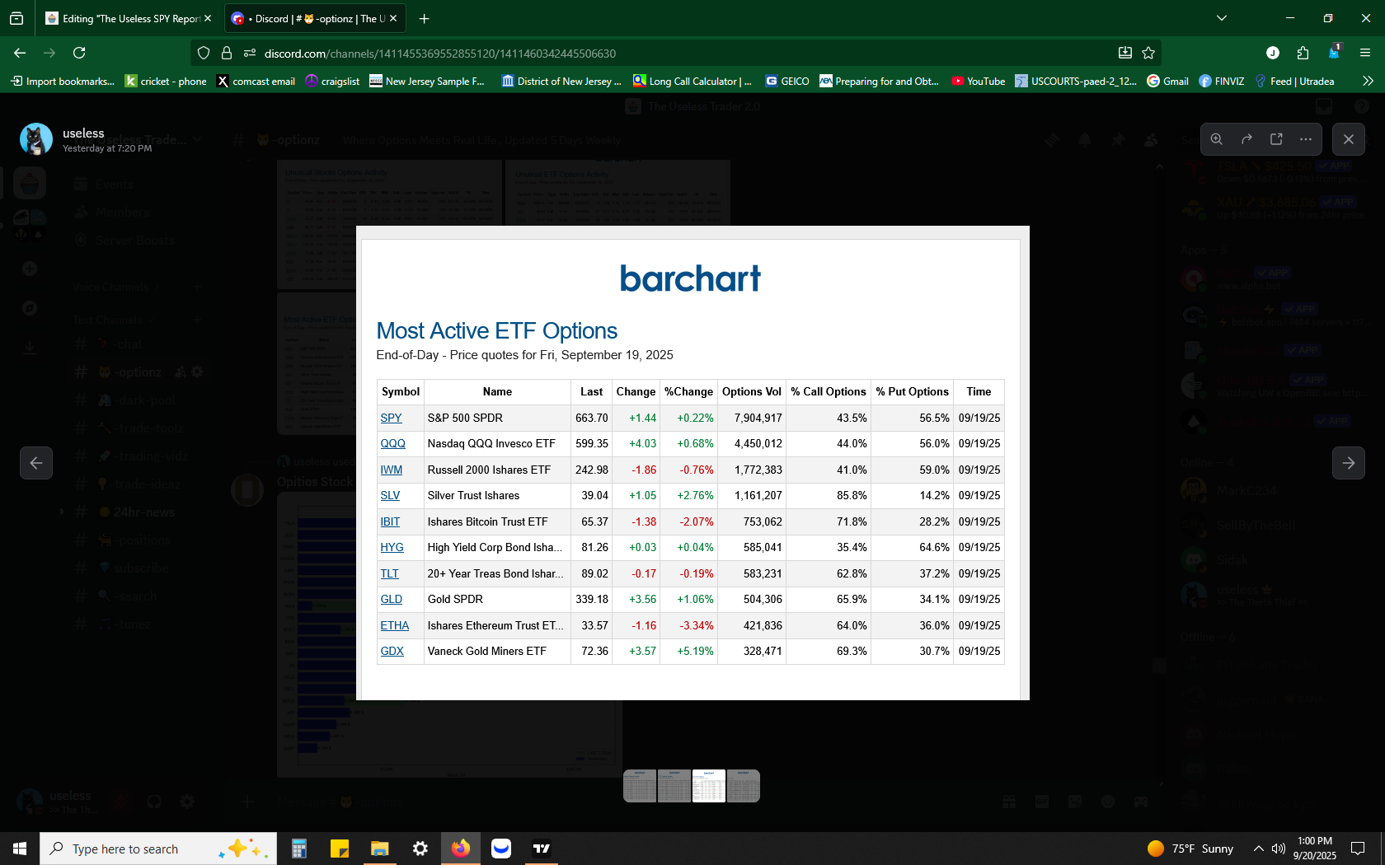Image resolution: width=1385 pixels, height=865 pixels.
Task: Open cricket - phone bookmark
Action: tap(166, 81)
